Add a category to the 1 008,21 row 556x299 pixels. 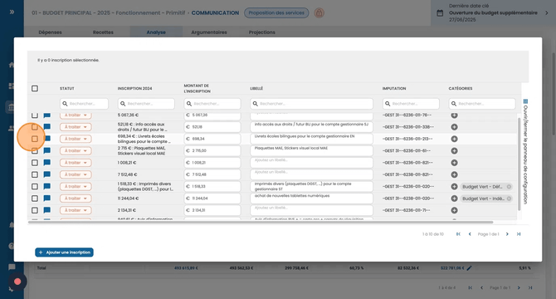[x=454, y=163]
